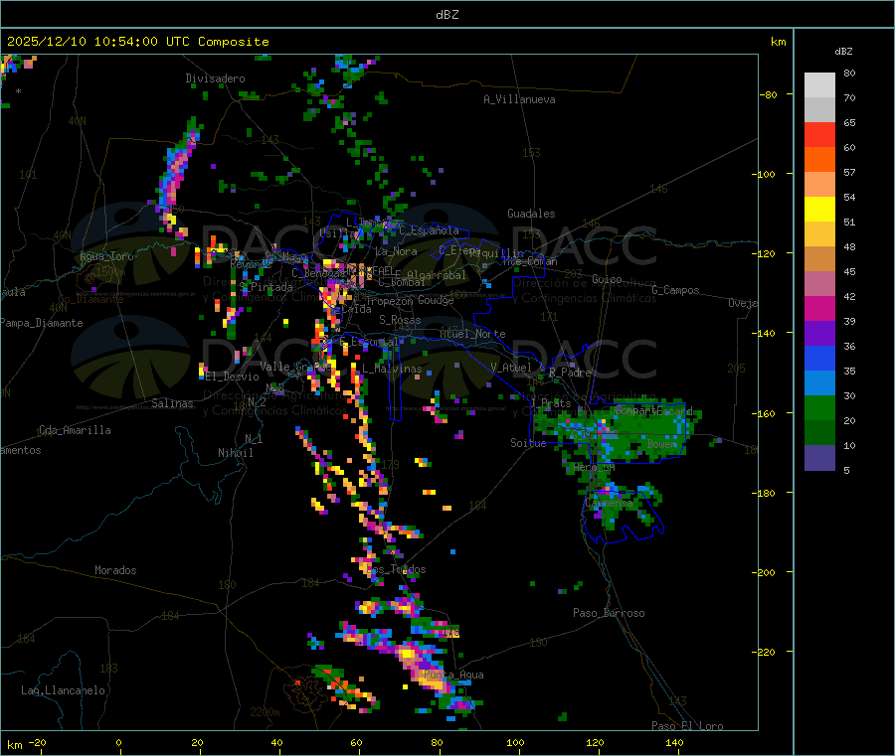The width and height of the screenshot is (895, 756).
Task: Click the Algarrobal label
Action: point(437,275)
